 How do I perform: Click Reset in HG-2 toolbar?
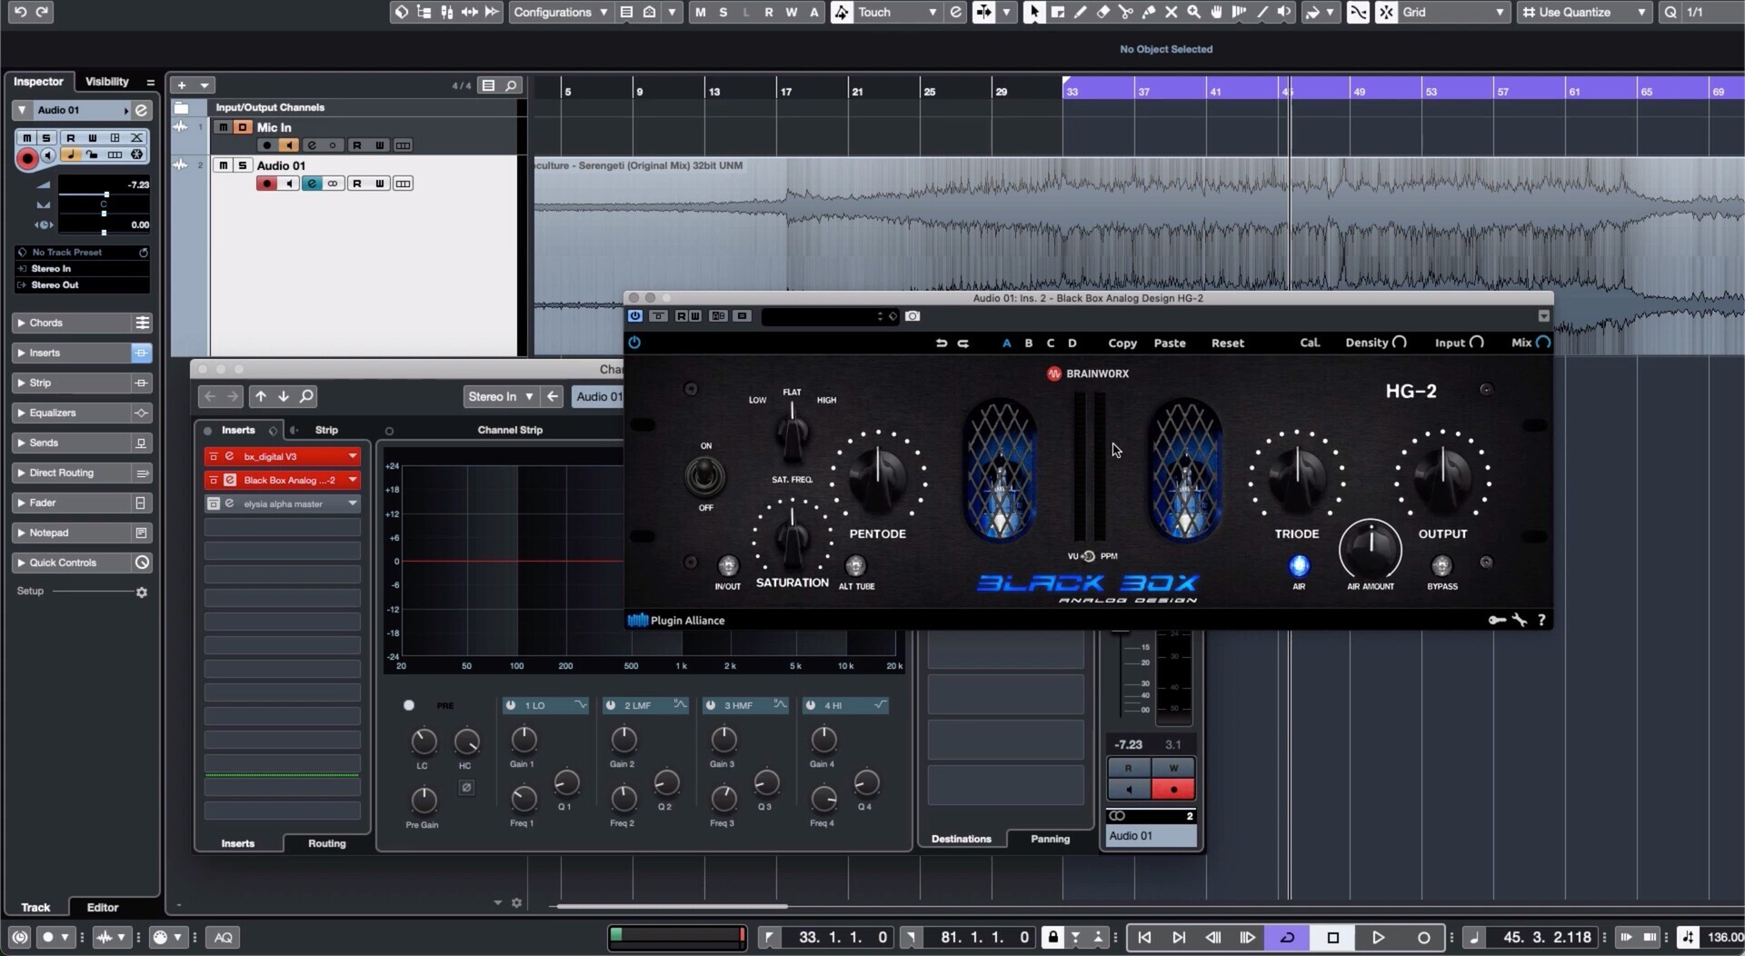1228,344
